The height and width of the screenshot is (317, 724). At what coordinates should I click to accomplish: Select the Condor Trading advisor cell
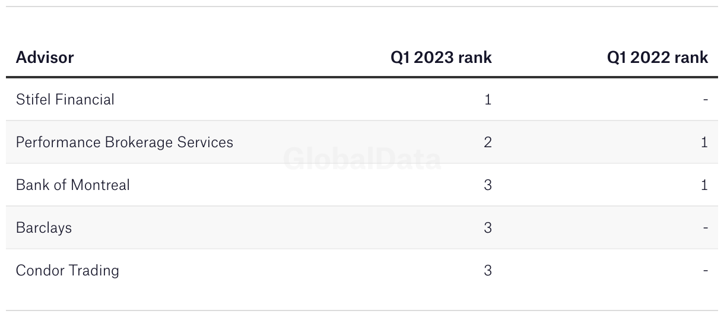click(x=68, y=271)
